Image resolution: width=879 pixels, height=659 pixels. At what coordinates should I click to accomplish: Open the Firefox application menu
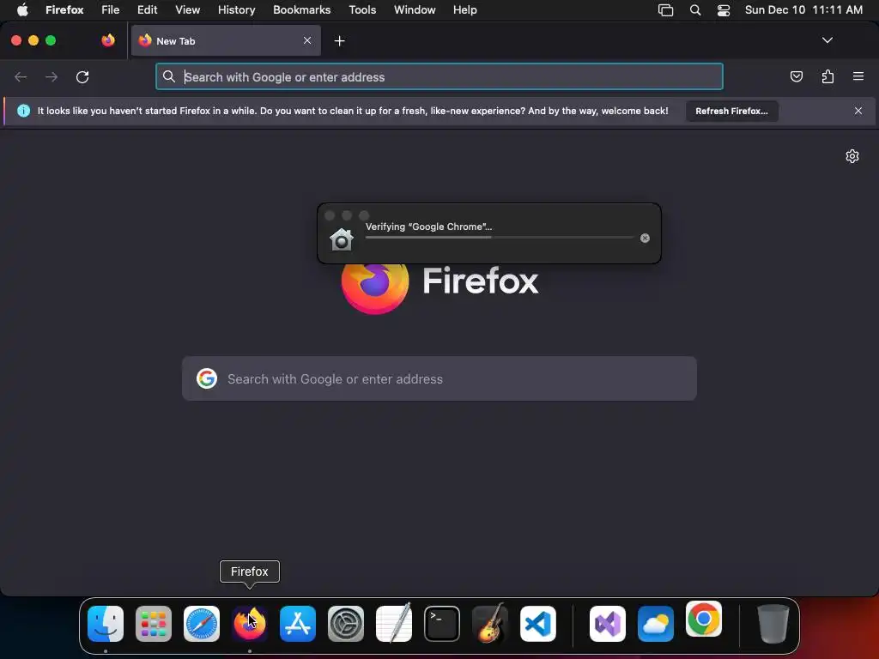(64, 9)
